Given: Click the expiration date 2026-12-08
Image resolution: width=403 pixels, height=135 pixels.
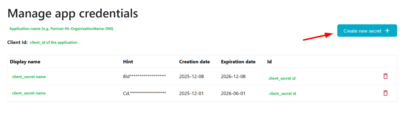Looking at the screenshot, I should [x=233, y=76].
